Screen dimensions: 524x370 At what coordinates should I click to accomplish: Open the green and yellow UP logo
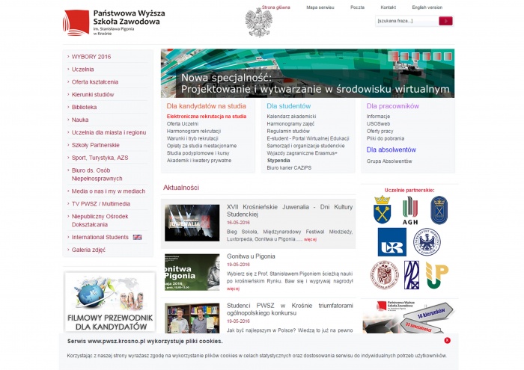436,275
